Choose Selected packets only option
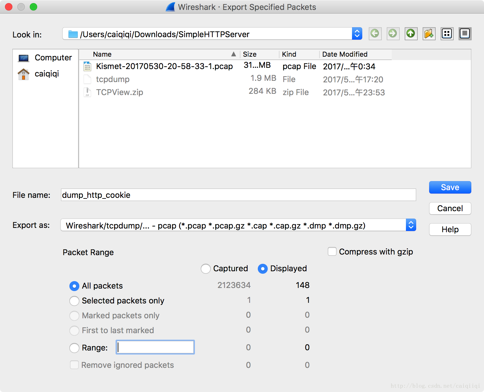484x392 pixels. point(74,301)
